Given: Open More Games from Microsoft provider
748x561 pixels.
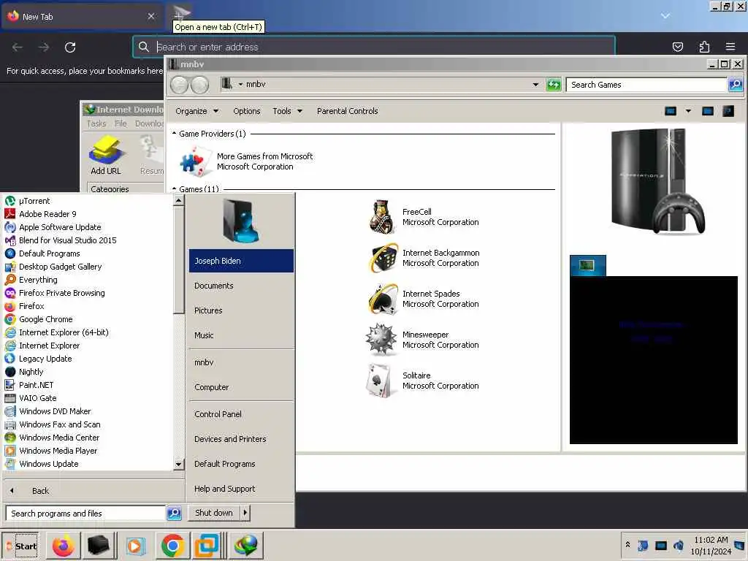Looking at the screenshot, I should click(246, 161).
